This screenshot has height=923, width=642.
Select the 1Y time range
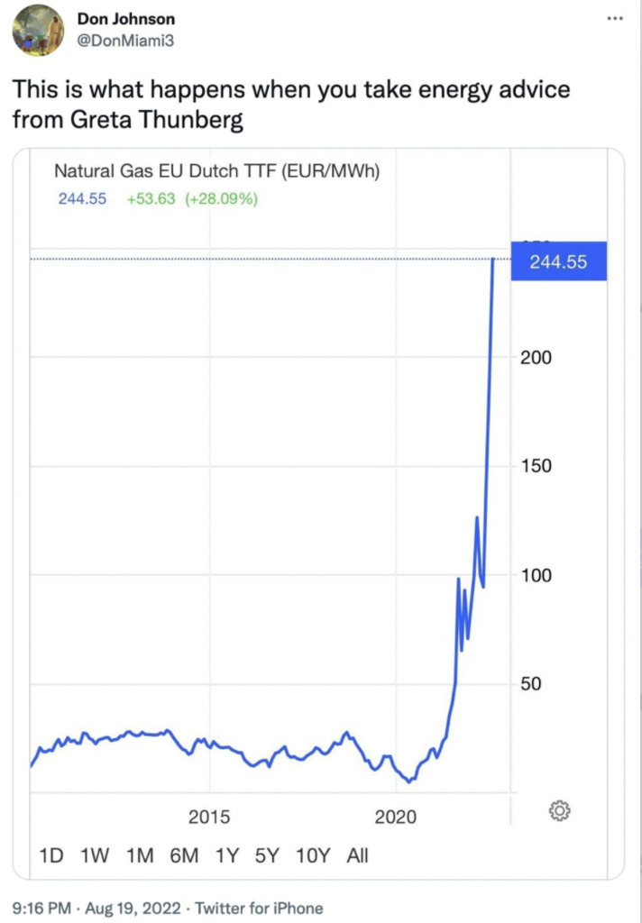click(228, 855)
